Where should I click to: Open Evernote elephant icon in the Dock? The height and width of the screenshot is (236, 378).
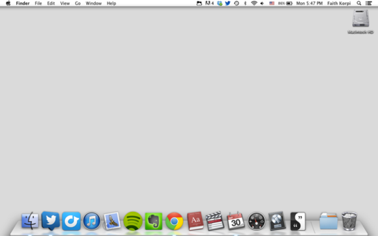[154, 221]
